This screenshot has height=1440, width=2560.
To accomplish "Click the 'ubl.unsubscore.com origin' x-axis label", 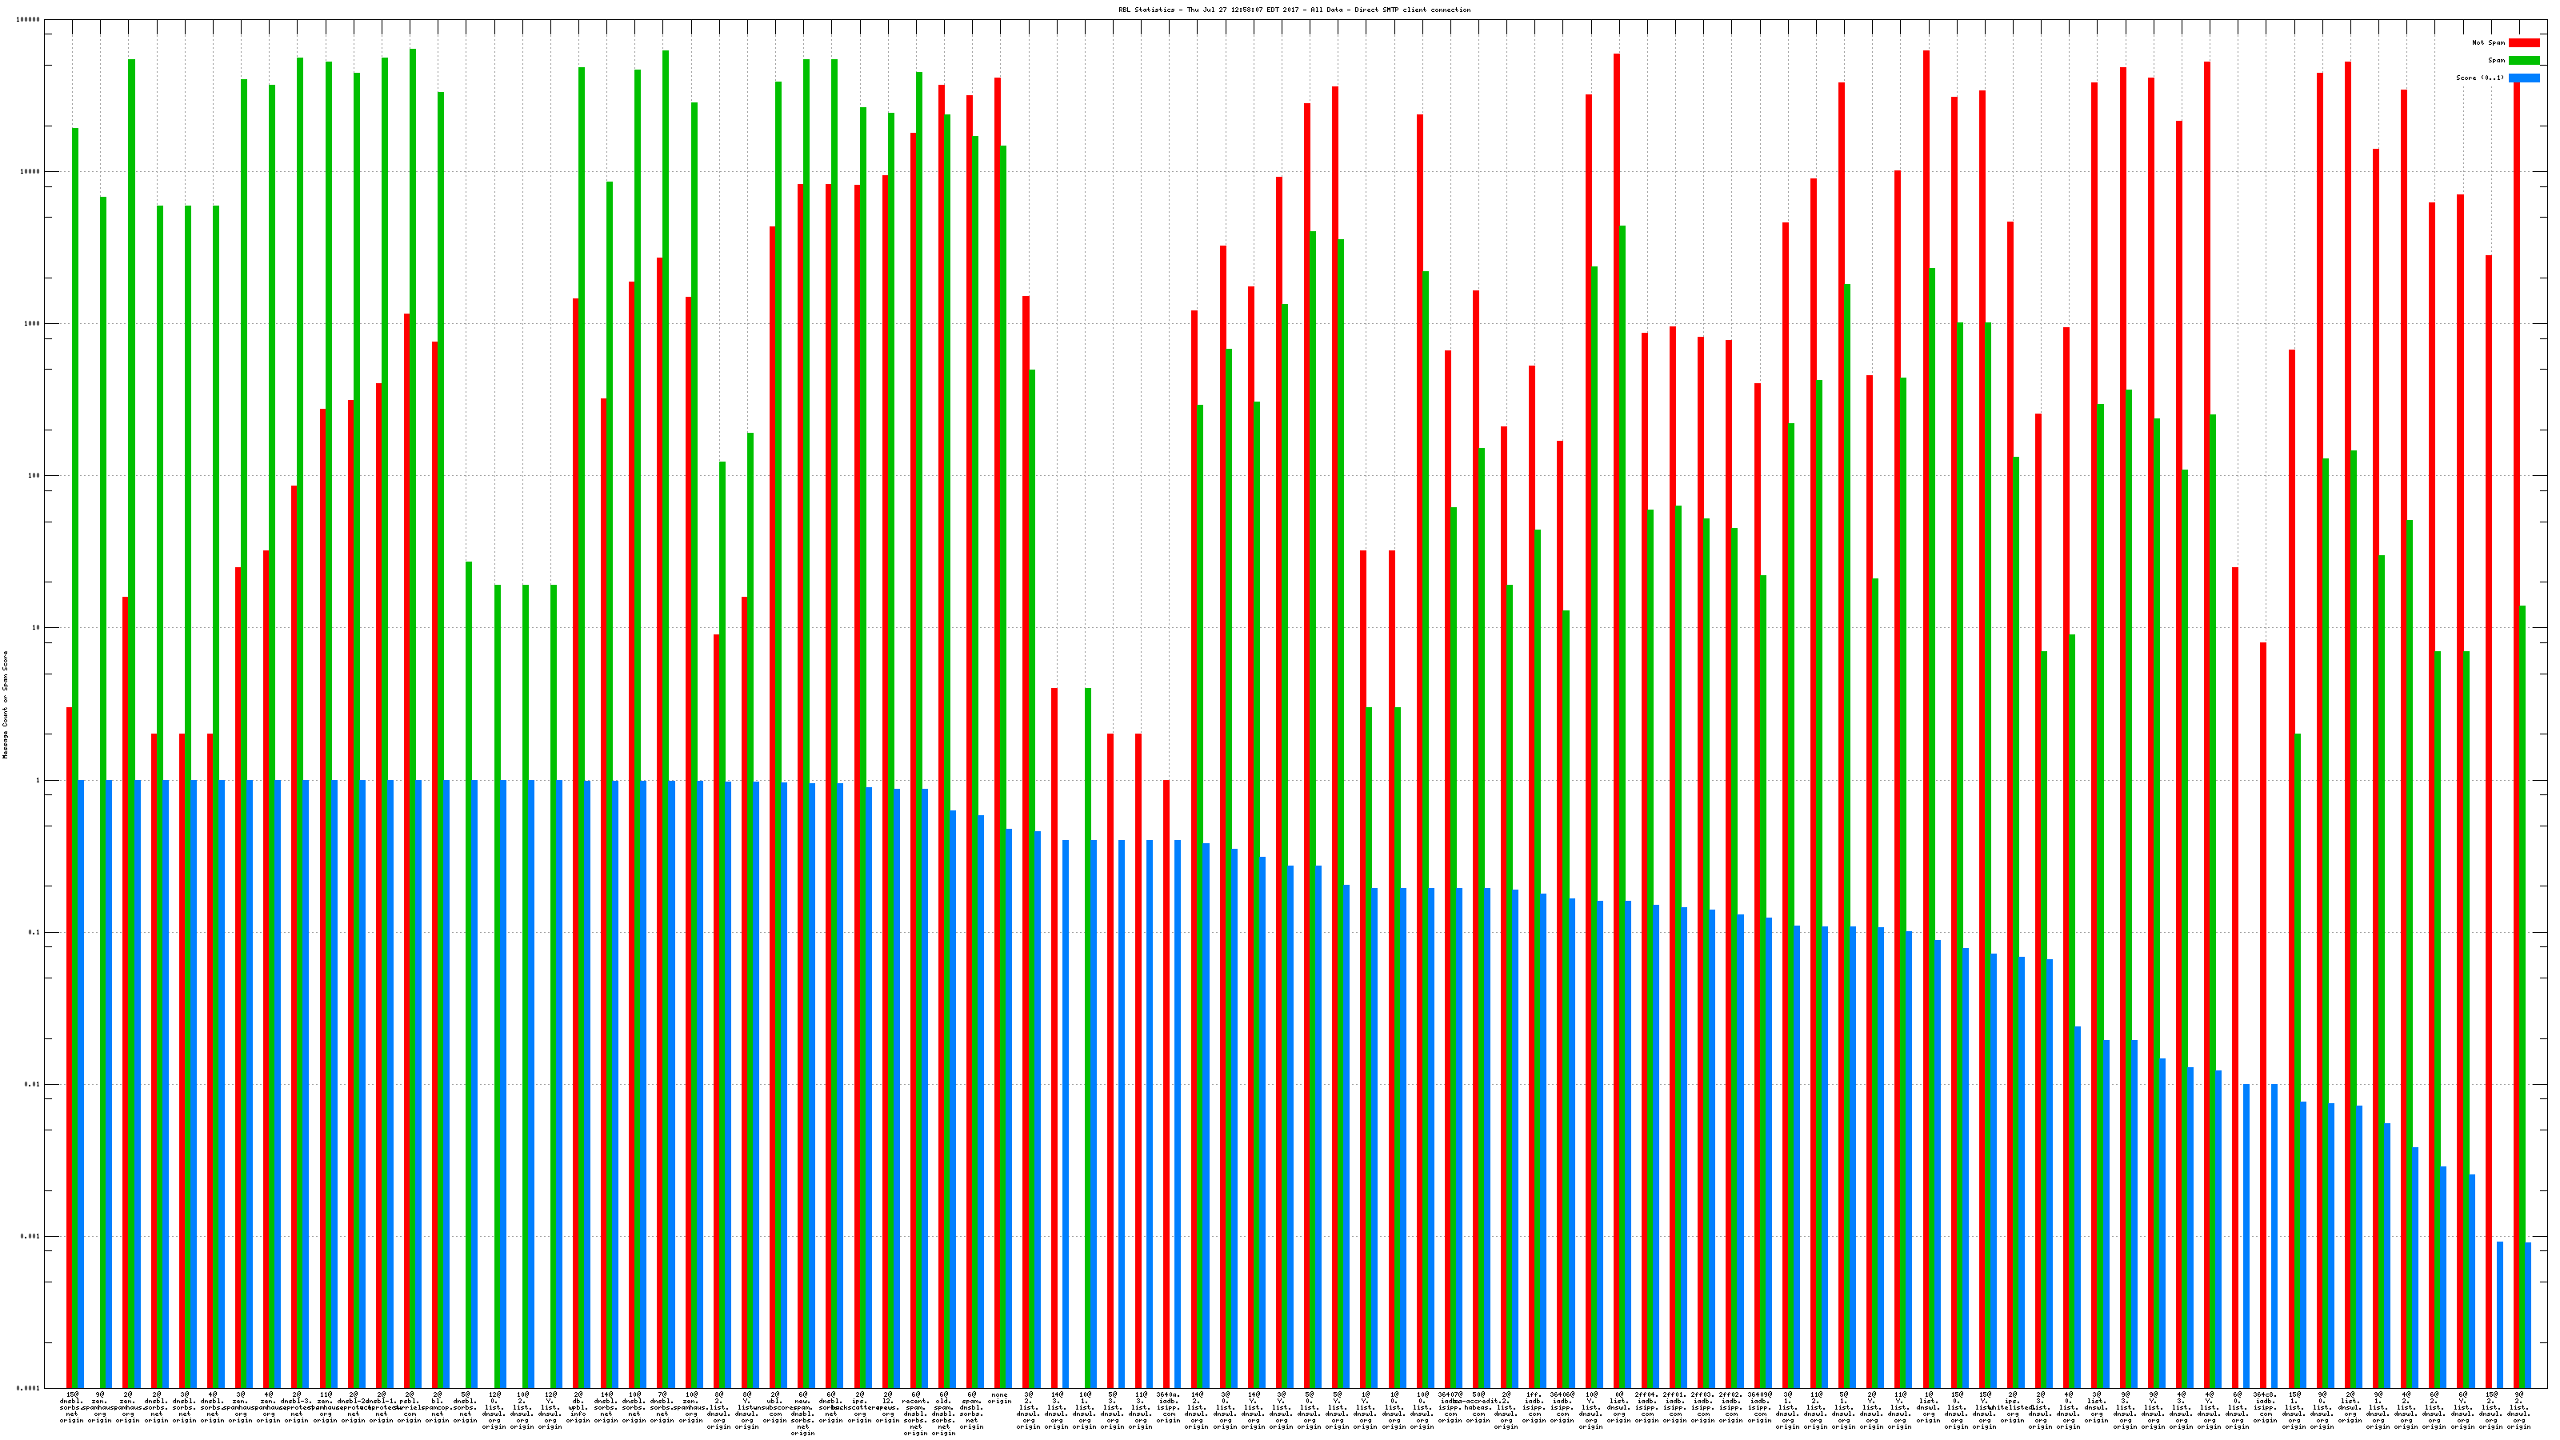I will (775, 1406).
